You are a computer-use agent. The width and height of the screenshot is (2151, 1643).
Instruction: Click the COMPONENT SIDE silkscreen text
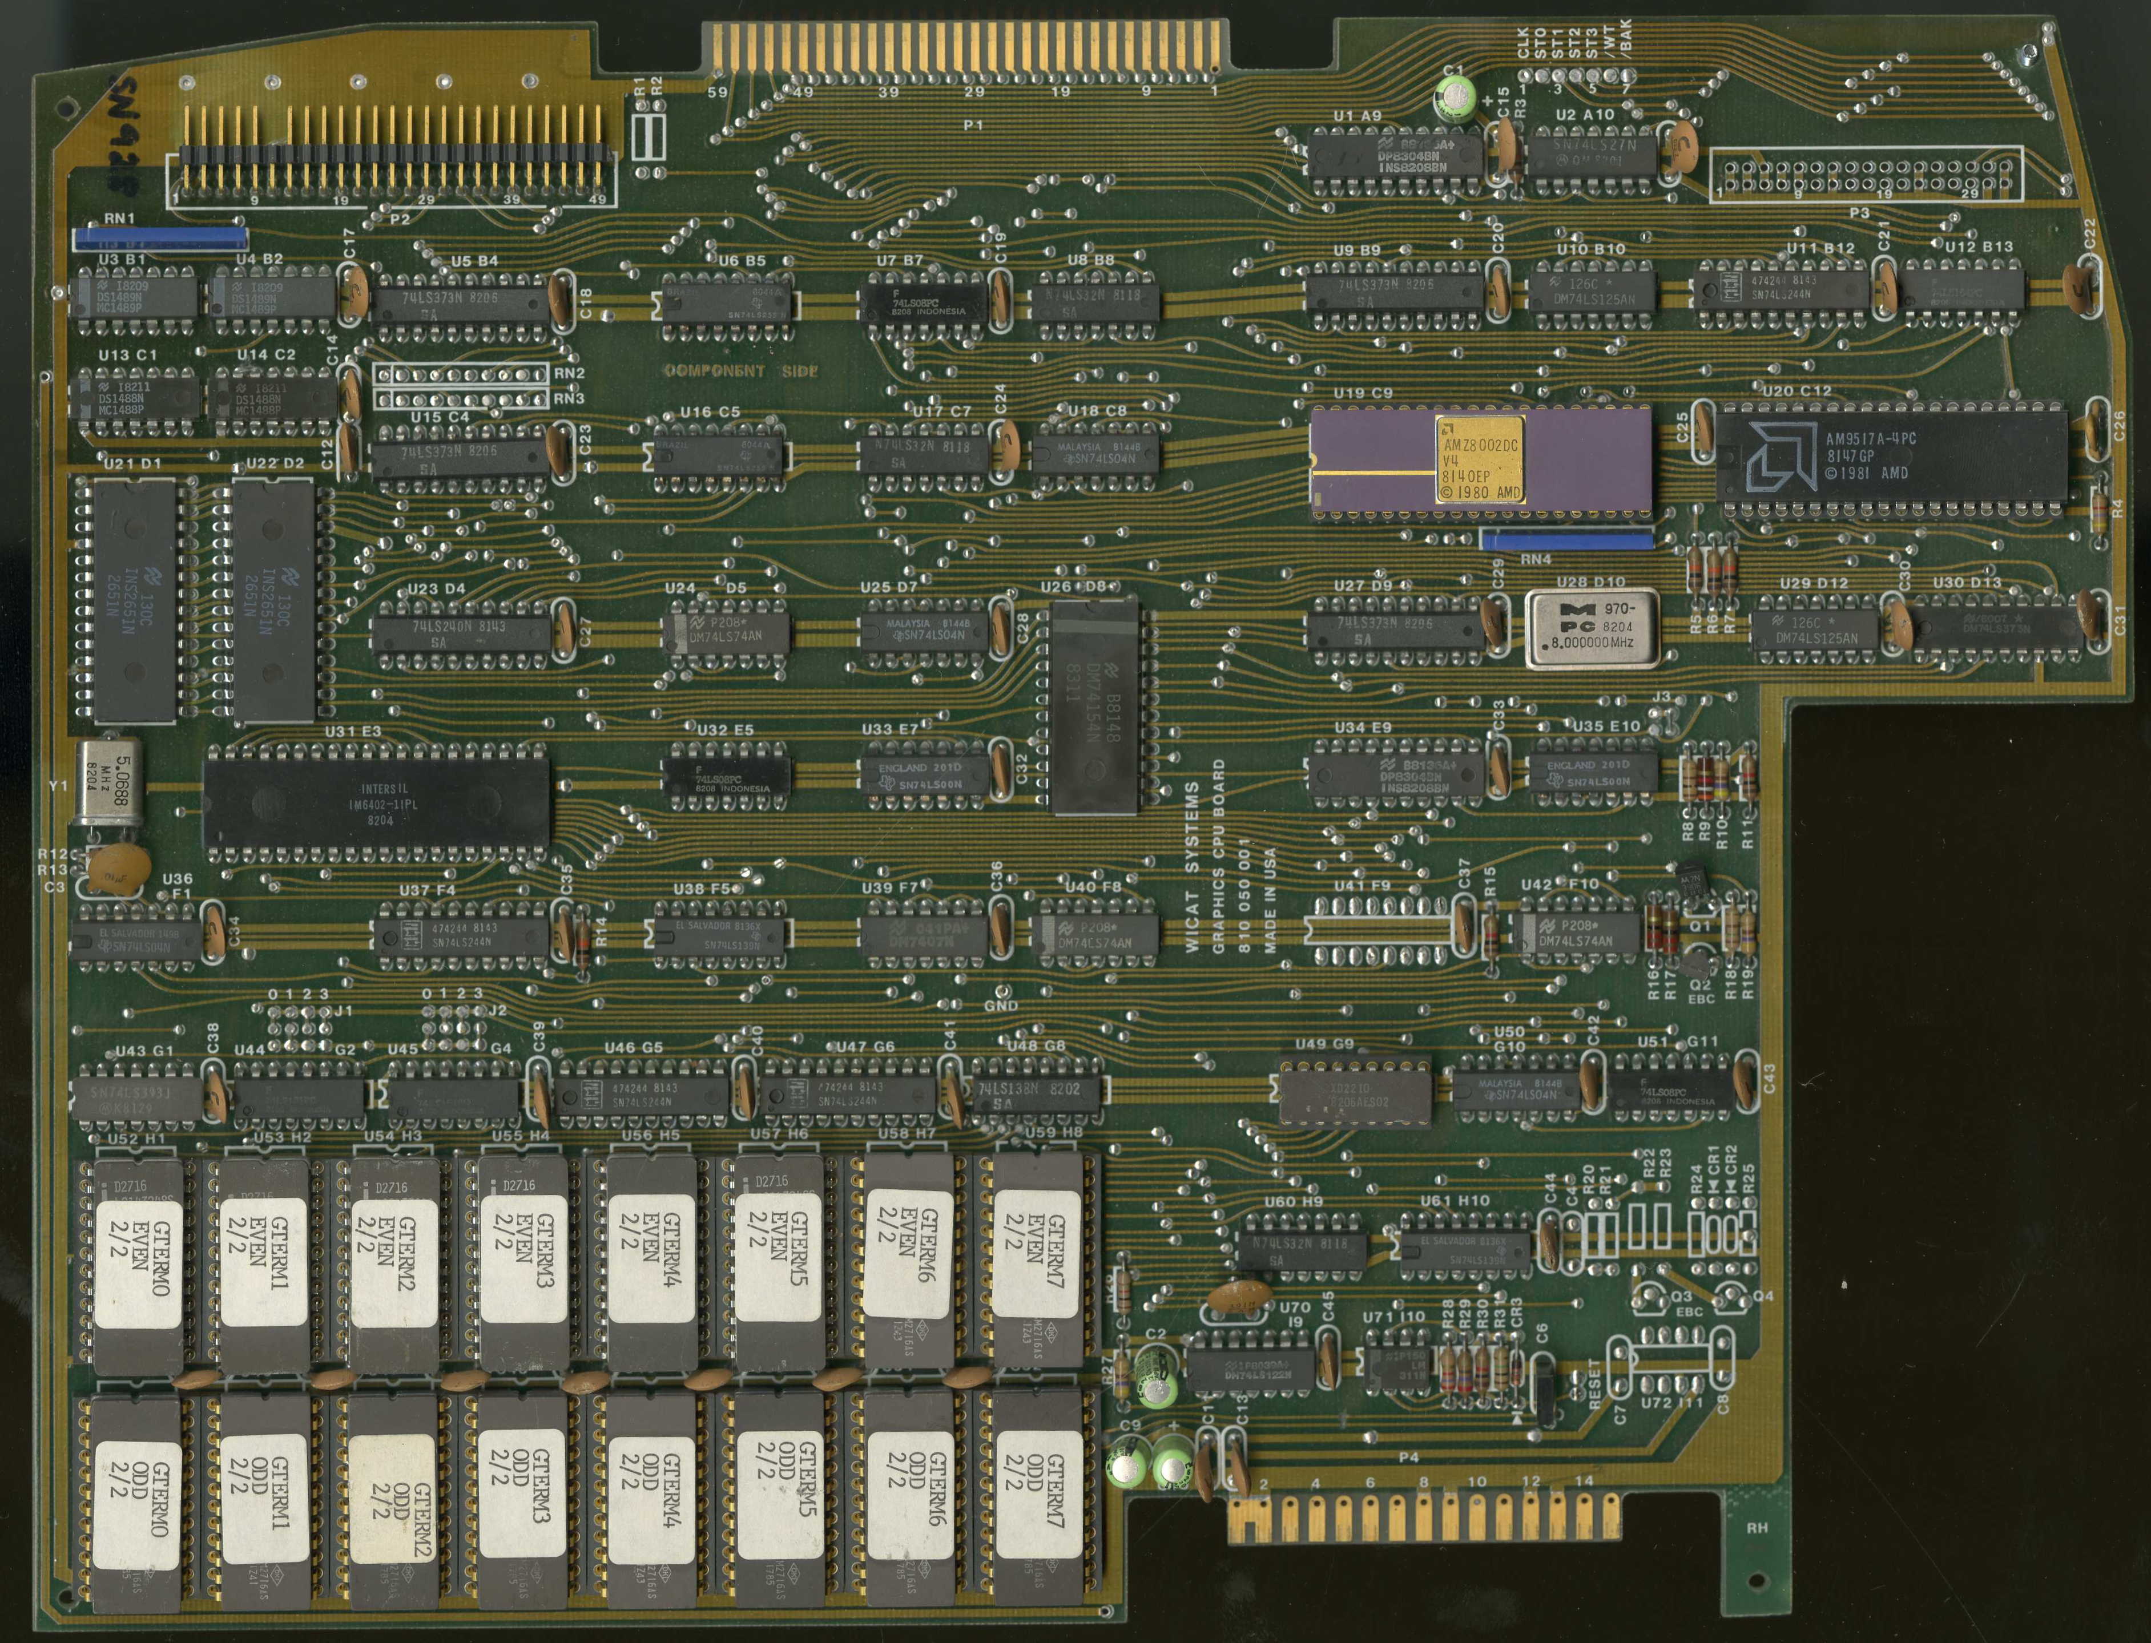click(x=740, y=372)
